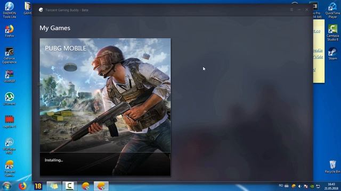
Task: Select the PUBG MOBILE game card
Action: (105, 107)
